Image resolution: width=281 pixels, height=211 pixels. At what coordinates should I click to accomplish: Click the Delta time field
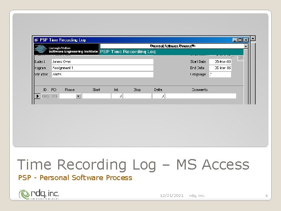click(158, 96)
